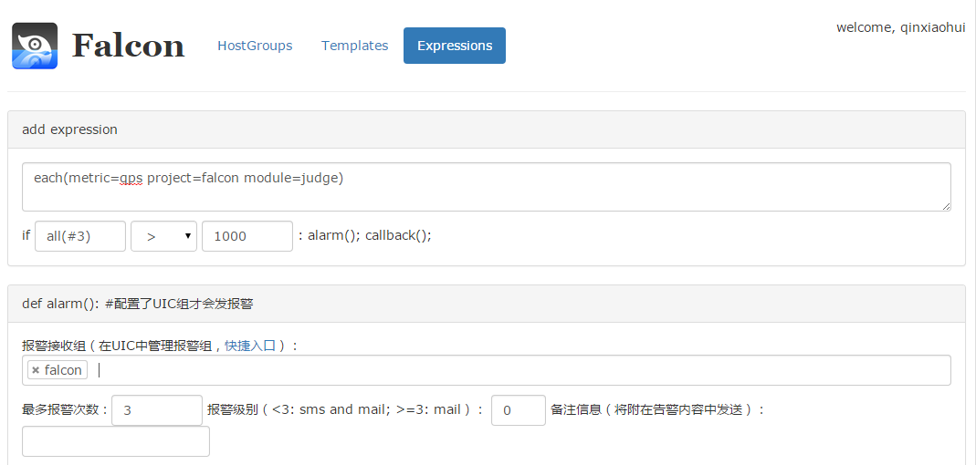
Task: Click the Falcon title text
Action: point(129,46)
